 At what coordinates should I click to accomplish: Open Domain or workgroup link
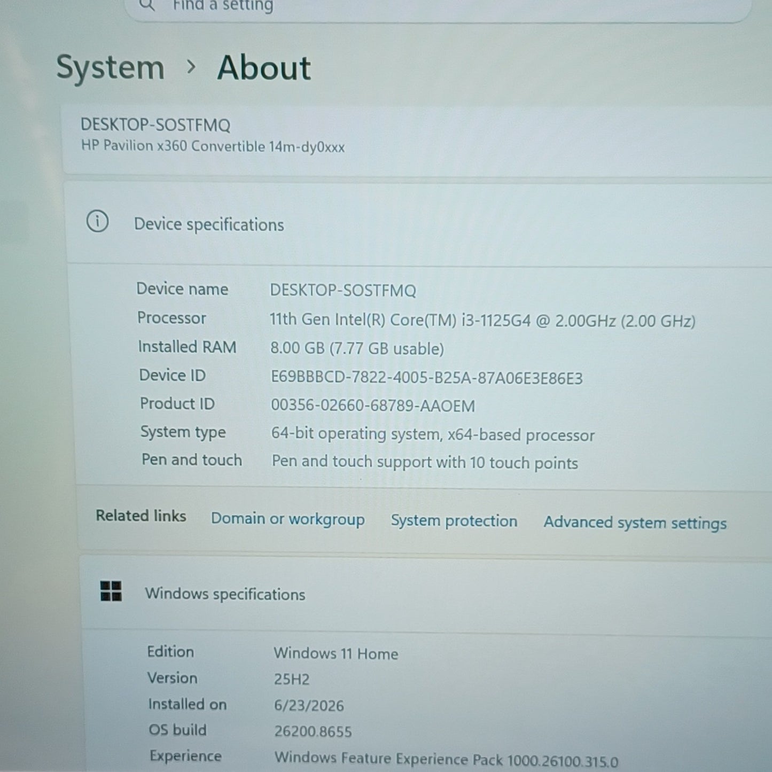tap(288, 519)
